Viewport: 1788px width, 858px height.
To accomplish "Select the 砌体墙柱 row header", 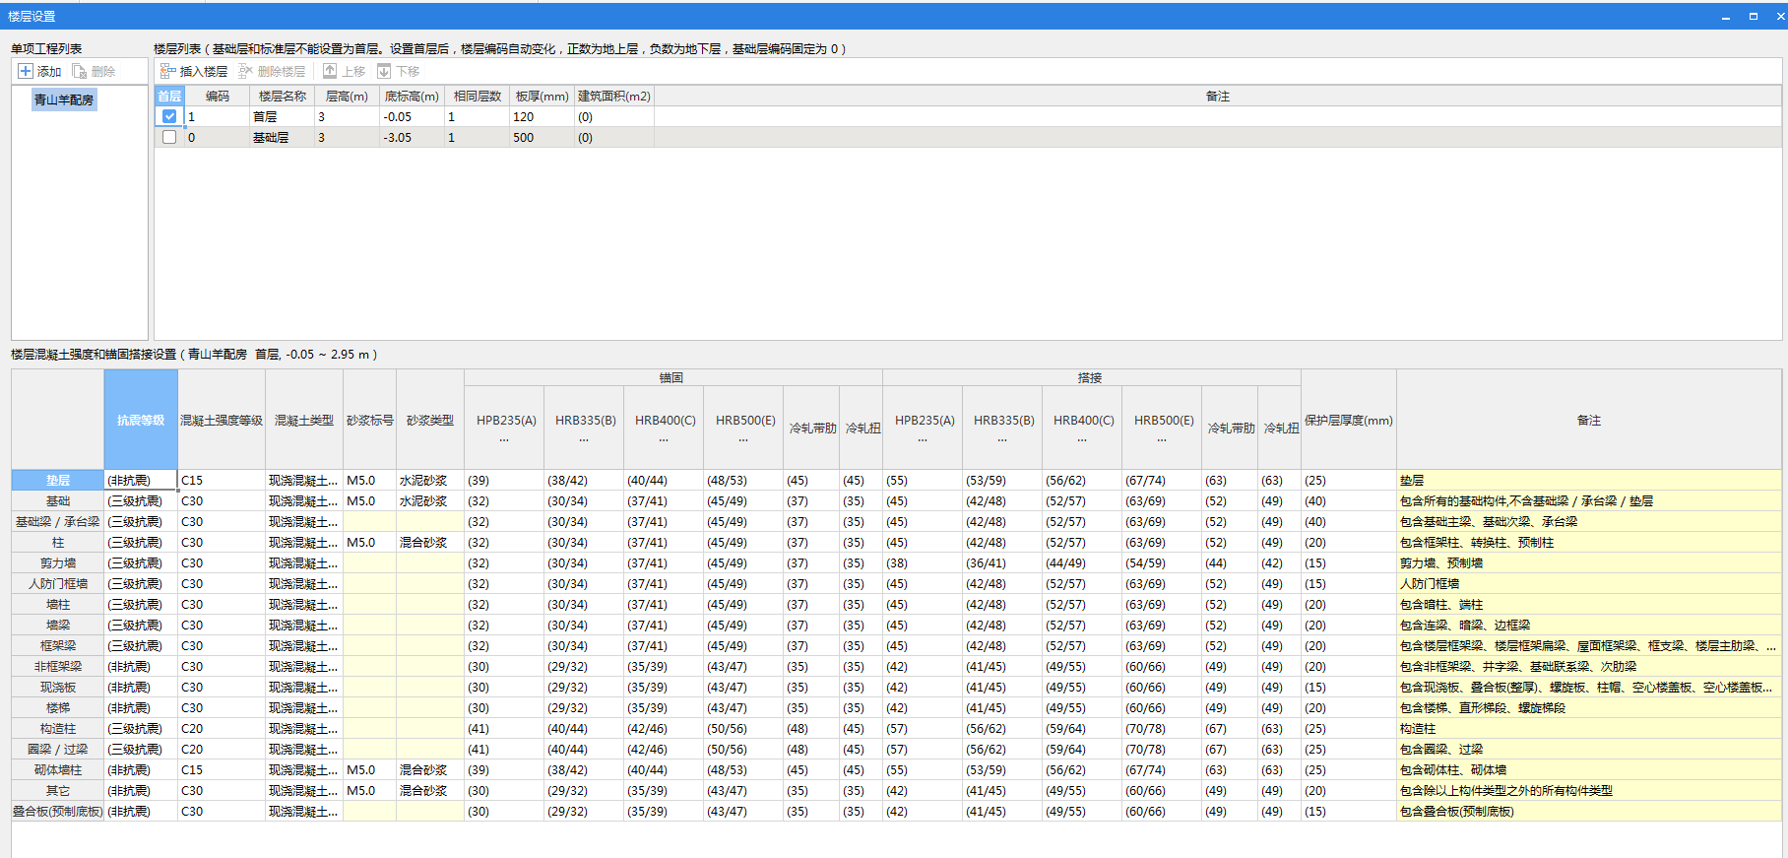I will tap(58, 769).
